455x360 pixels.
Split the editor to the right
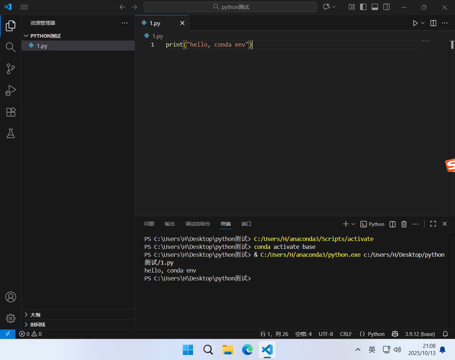coord(433,23)
